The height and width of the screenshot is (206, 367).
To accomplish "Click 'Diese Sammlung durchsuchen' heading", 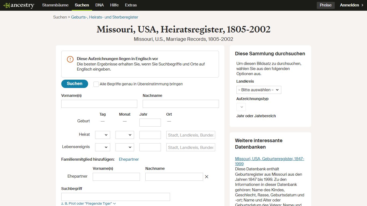I will tap(270, 54).
